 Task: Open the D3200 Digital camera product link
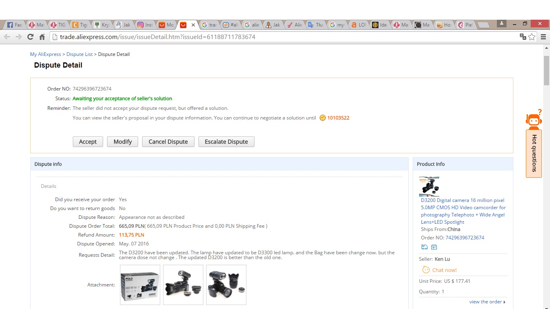[x=463, y=211]
